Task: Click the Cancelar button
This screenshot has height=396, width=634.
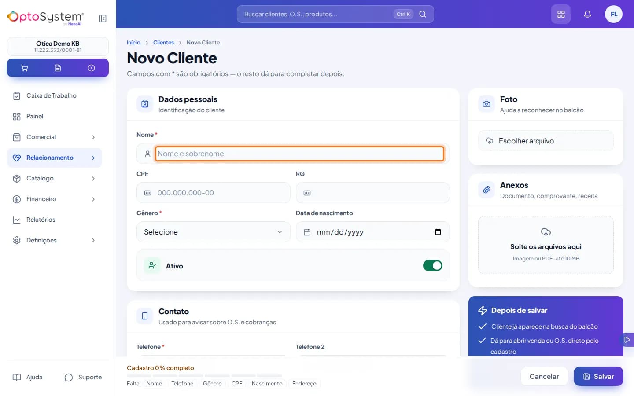Action: (544, 376)
